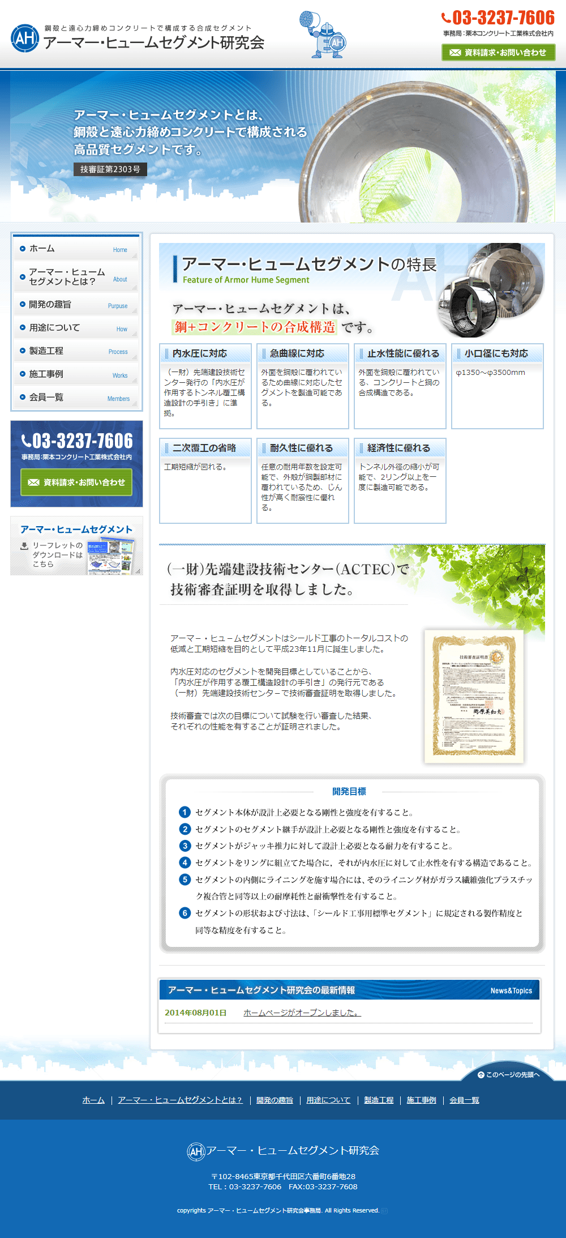Click footer link ホーム
The height and width of the screenshot is (1238, 566).
pyautogui.click(x=93, y=1100)
